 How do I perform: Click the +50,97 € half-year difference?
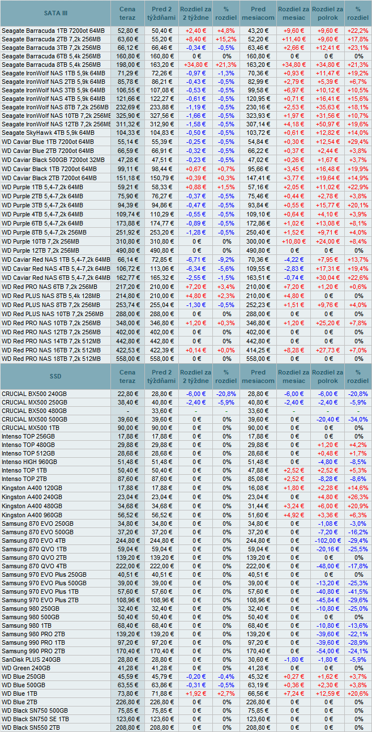(327, 124)
